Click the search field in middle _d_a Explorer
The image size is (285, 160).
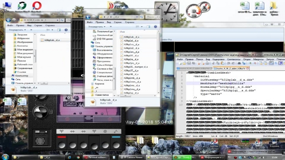[x=153, y=17]
